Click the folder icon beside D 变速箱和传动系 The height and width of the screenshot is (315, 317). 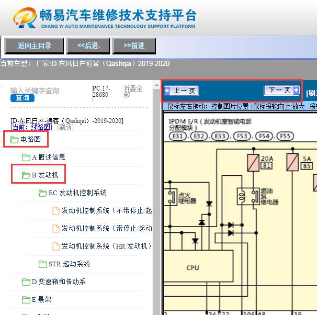26,282
